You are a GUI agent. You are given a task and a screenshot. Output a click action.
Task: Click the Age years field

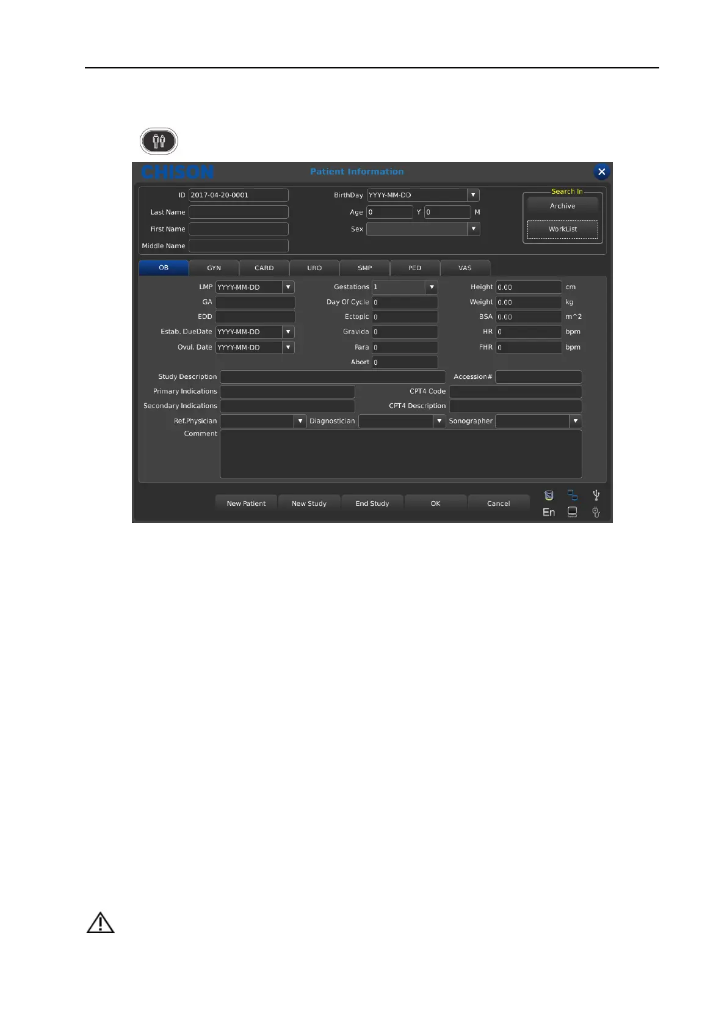pos(389,212)
